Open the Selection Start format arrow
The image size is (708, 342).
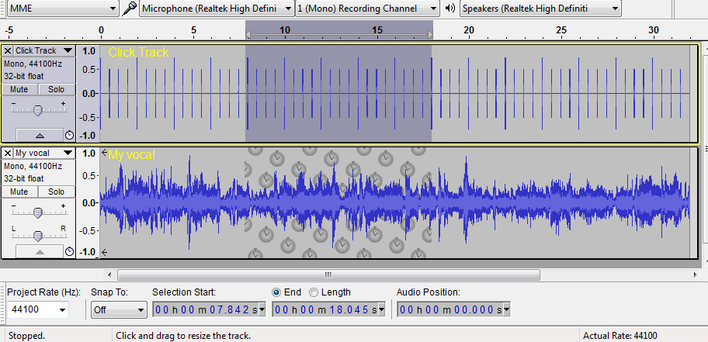(x=262, y=309)
